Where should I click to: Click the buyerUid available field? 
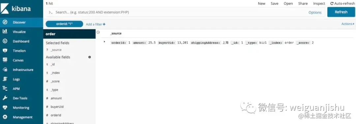pos(57,107)
